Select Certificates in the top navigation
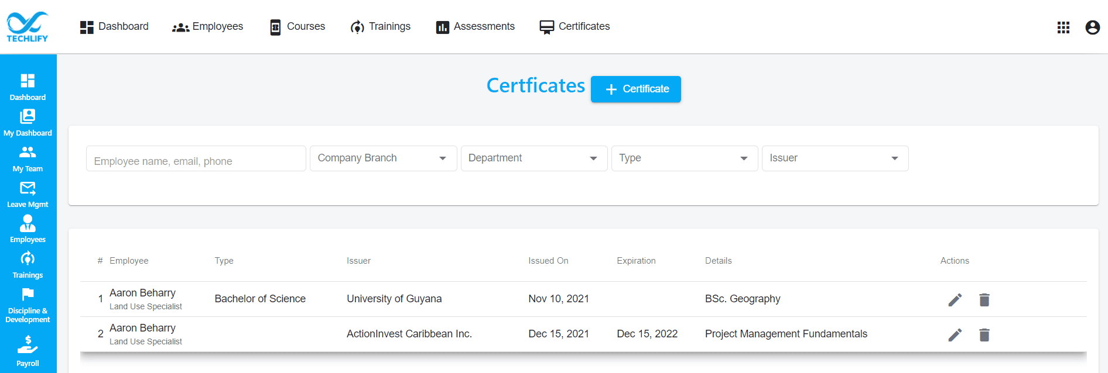1108x373 pixels. tap(574, 27)
